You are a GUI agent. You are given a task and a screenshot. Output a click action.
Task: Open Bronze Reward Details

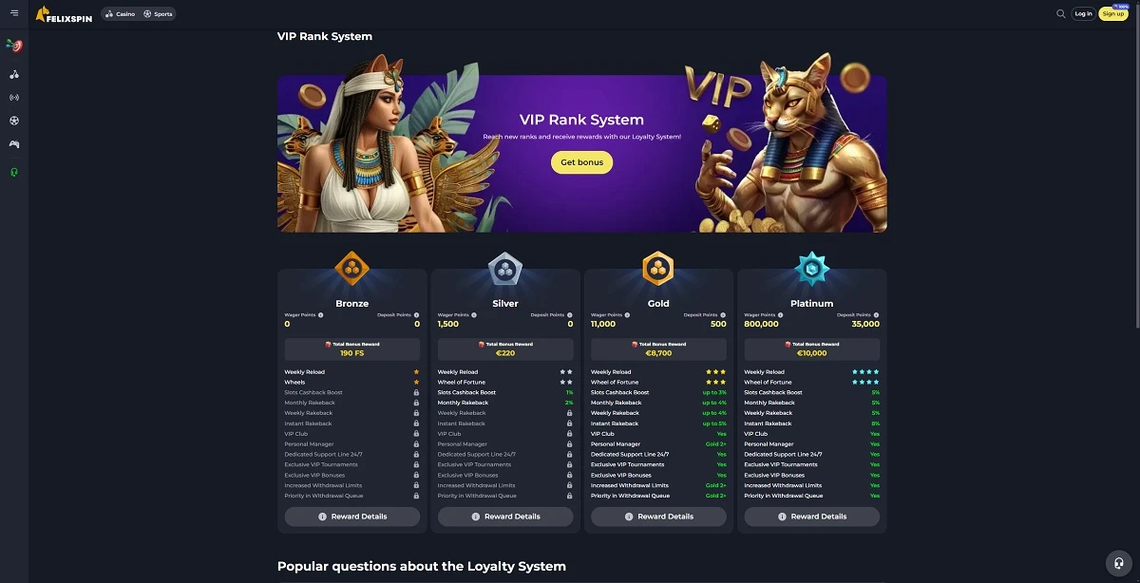352,517
